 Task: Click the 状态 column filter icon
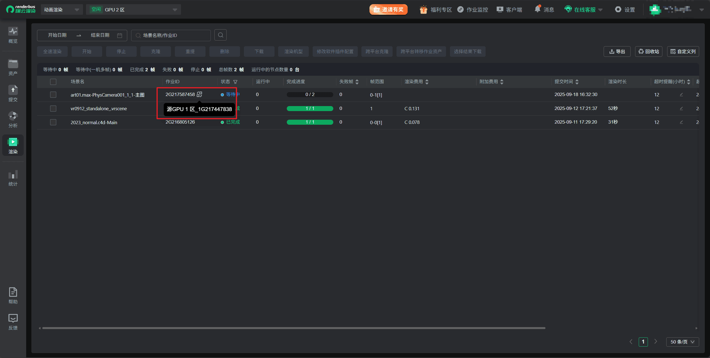pos(235,82)
